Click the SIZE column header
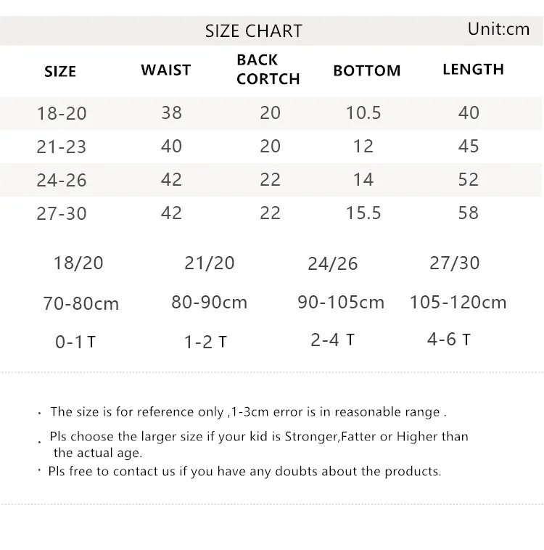 60,72
